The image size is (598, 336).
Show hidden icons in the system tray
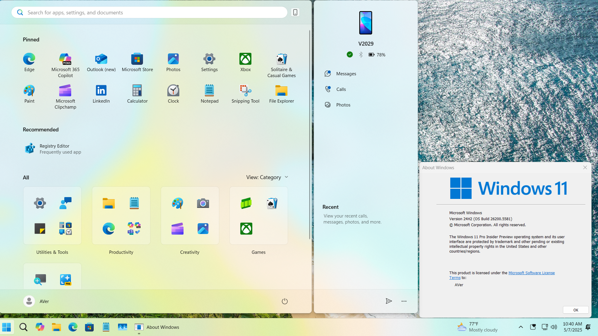[521, 327]
